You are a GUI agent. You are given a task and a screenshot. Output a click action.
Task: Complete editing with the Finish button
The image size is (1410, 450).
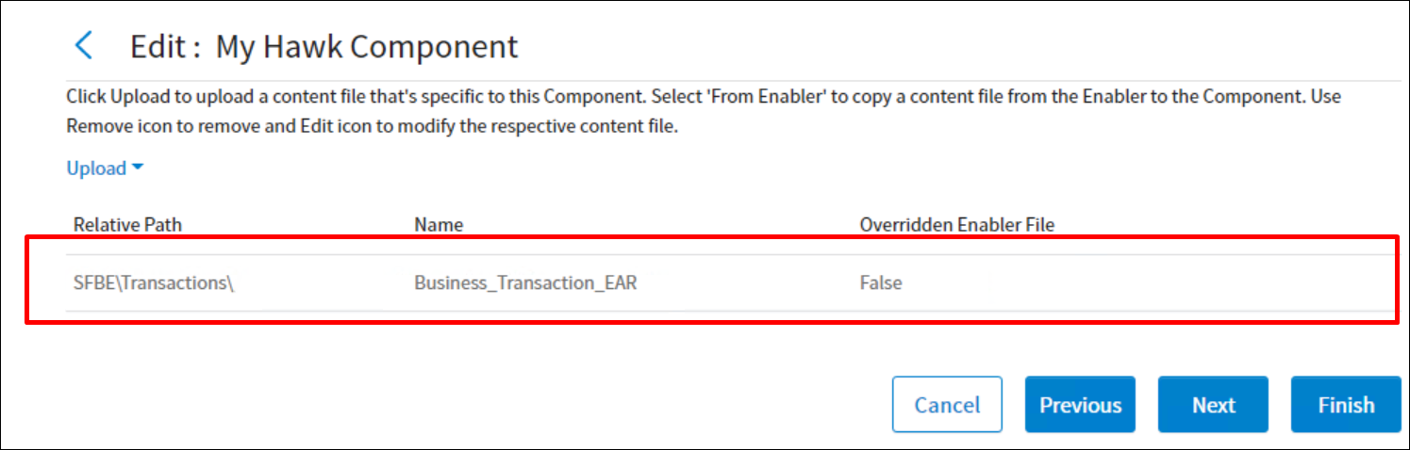pos(1346,405)
